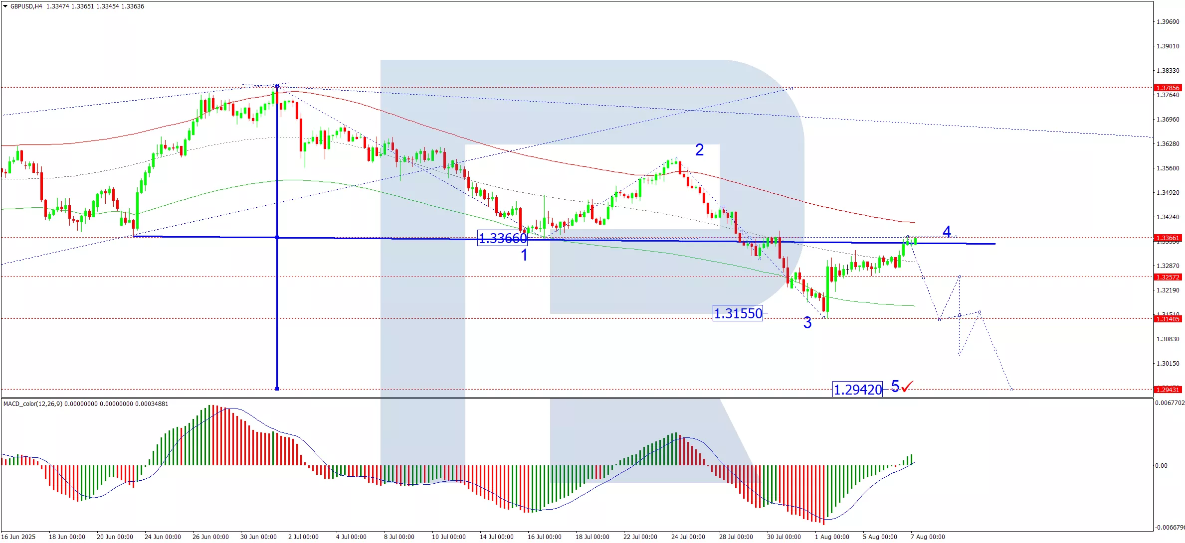
Task: Select the 1.31550 price label box
Action: pyautogui.click(x=738, y=313)
